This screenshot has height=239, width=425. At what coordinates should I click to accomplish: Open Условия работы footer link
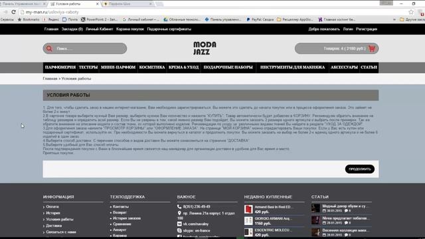click(60, 219)
